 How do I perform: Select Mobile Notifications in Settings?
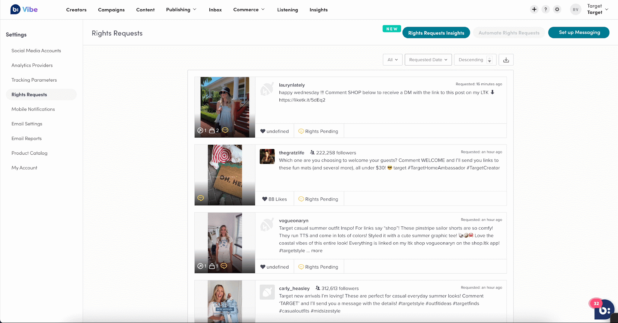point(33,109)
